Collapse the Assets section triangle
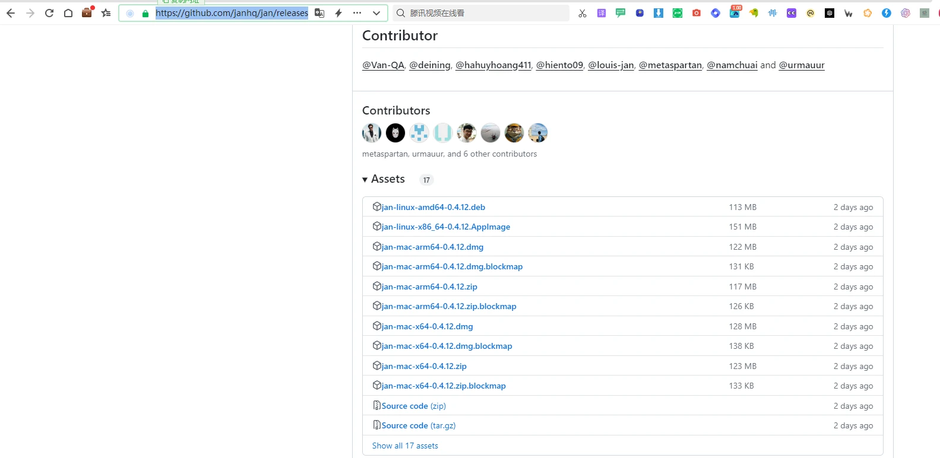This screenshot has width=940, height=458. coord(365,180)
